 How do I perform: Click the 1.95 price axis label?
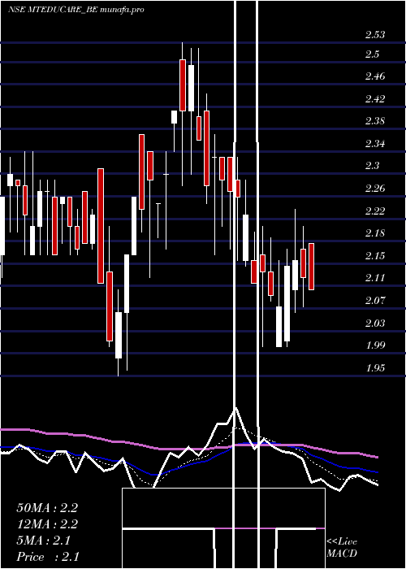[375, 368]
